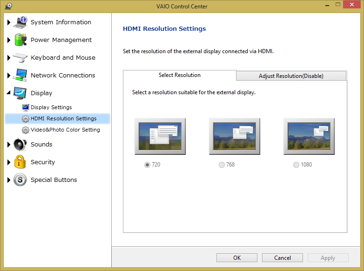Click the Display monitor icon
Screen dimensions: 364x271
[x=20, y=93]
